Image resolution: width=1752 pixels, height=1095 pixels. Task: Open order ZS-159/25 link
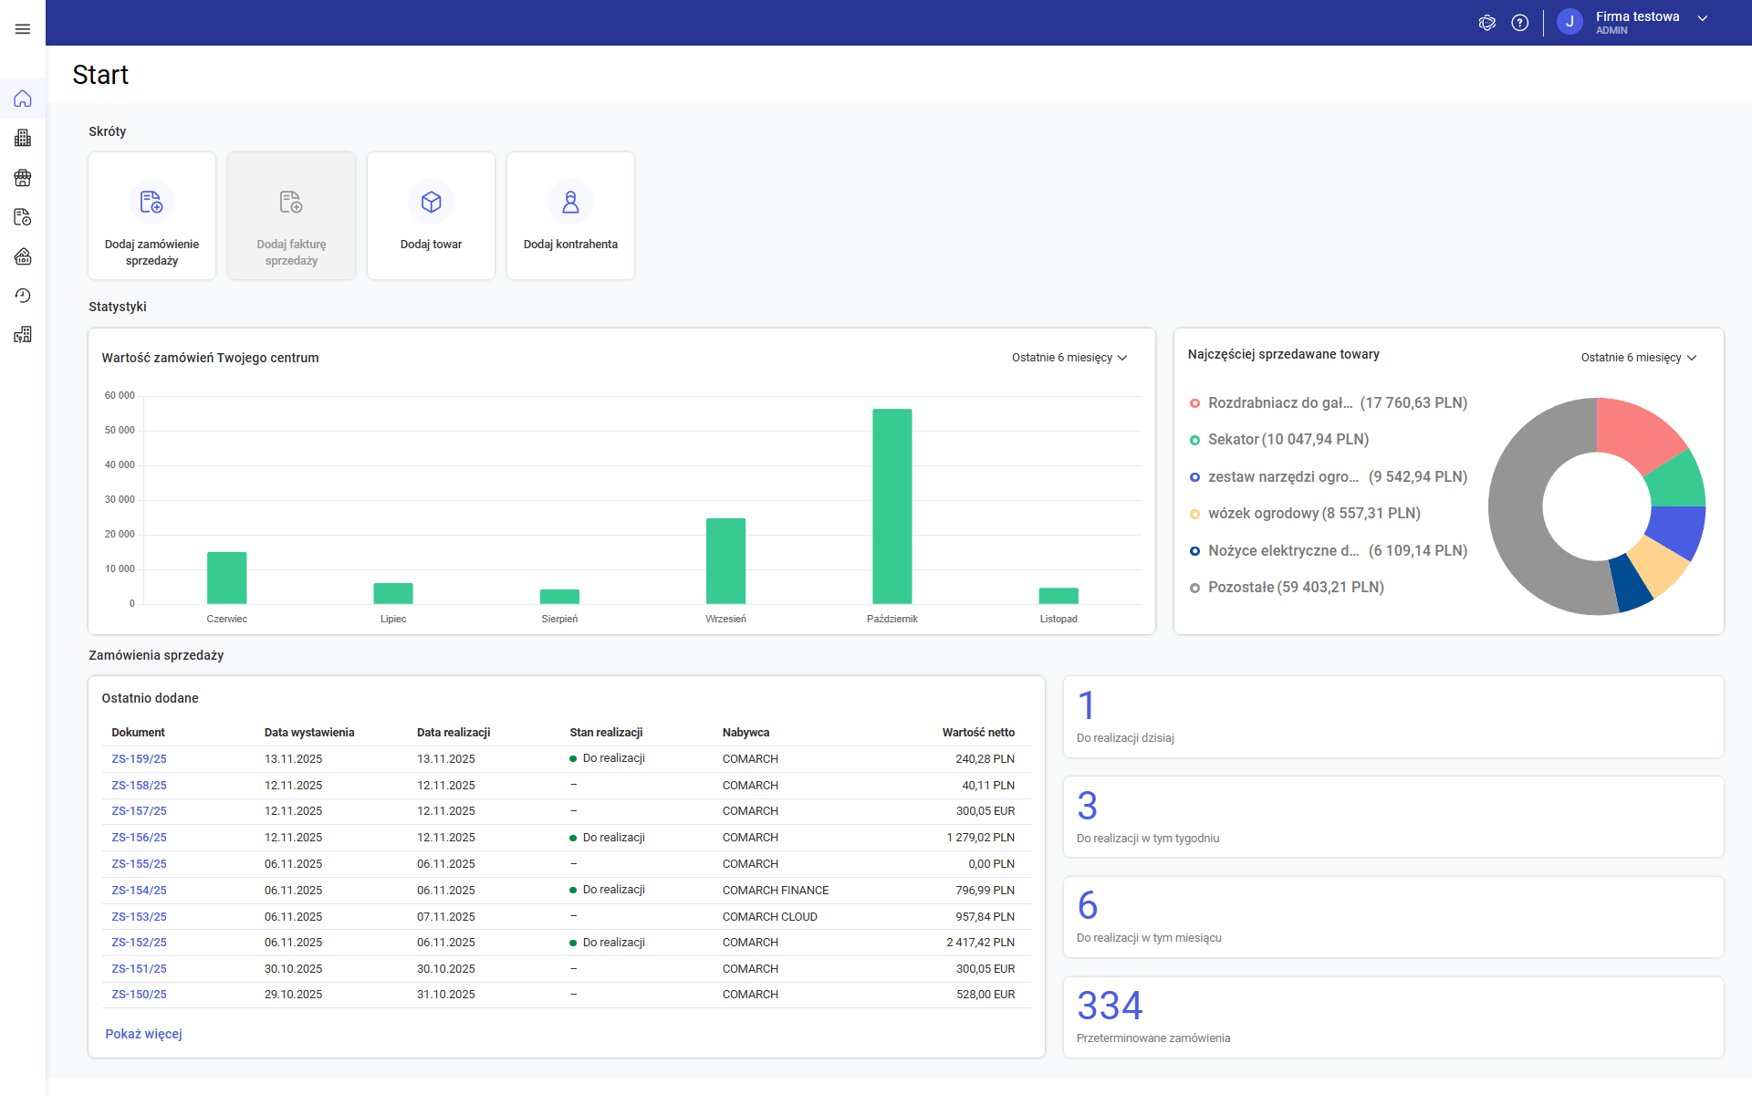pyautogui.click(x=139, y=759)
